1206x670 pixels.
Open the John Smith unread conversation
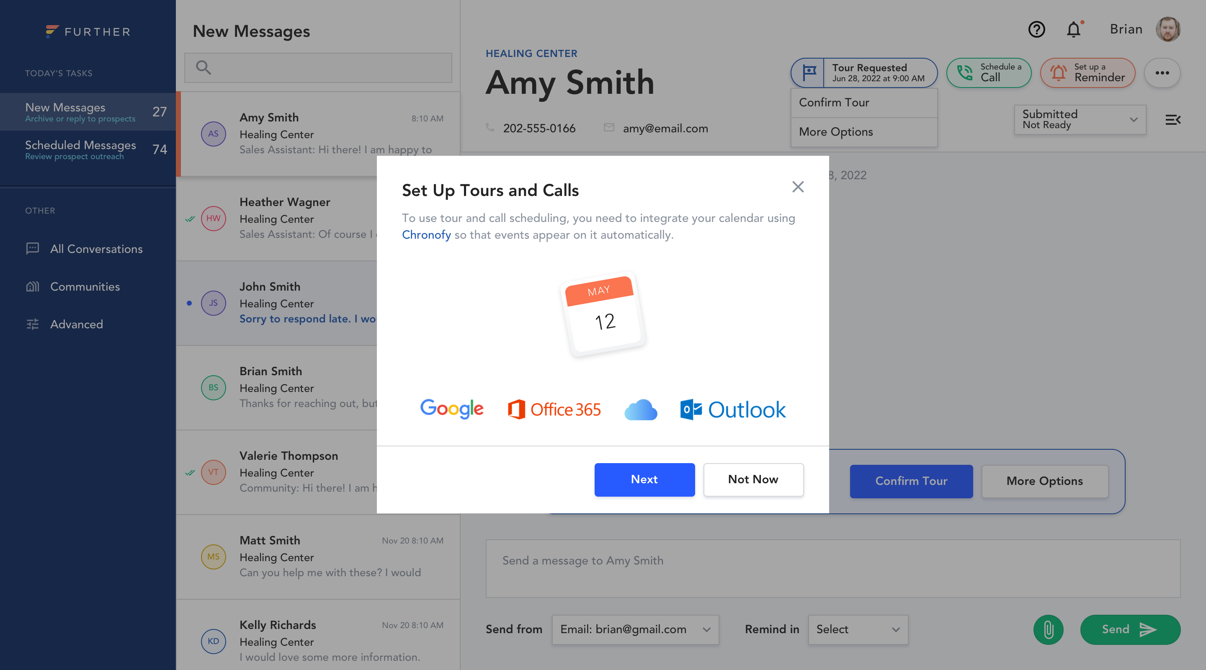click(x=276, y=303)
